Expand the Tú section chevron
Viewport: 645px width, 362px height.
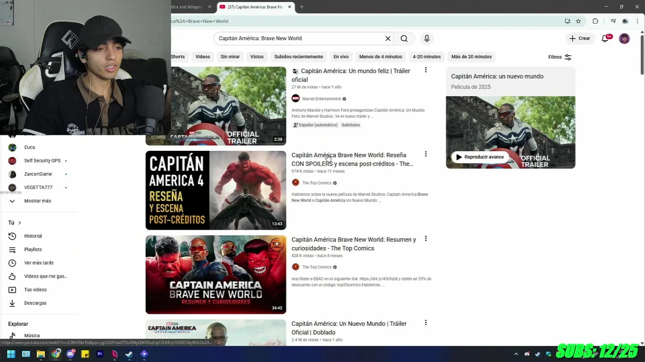(20, 223)
